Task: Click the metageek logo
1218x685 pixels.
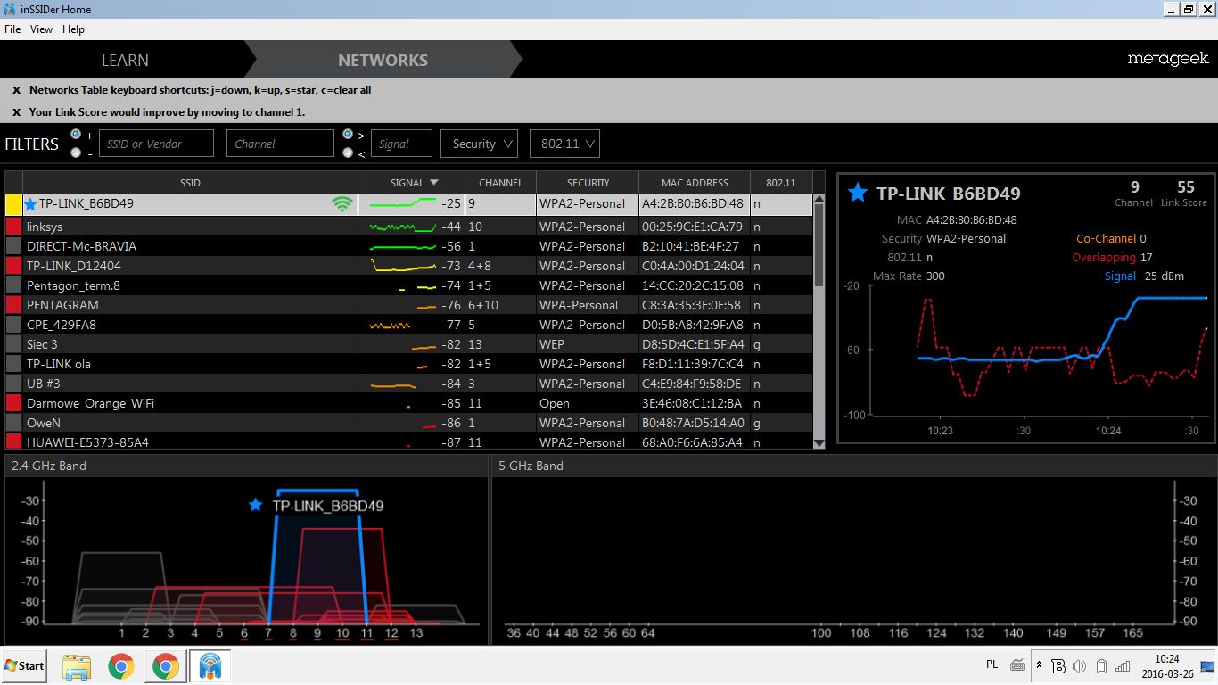Action: pos(1167,60)
